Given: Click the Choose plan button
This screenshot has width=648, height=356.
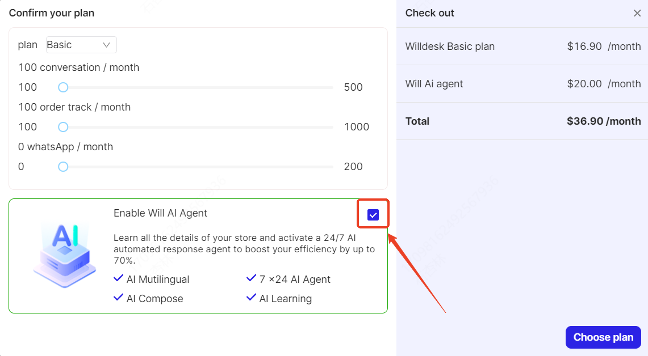Looking at the screenshot, I should pyautogui.click(x=603, y=337).
